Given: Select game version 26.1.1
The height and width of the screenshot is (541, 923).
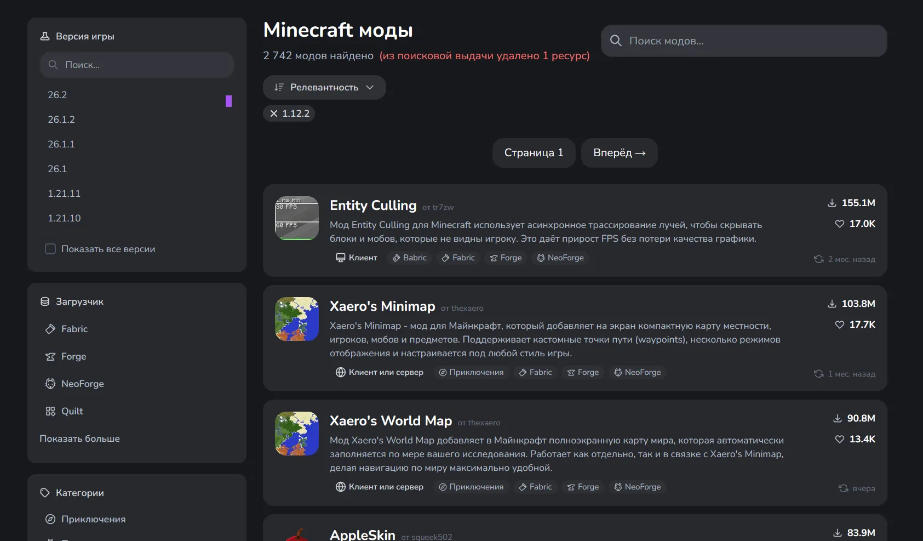Looking at the screenshot, I should pyautogui.click(x=61, y=144).
